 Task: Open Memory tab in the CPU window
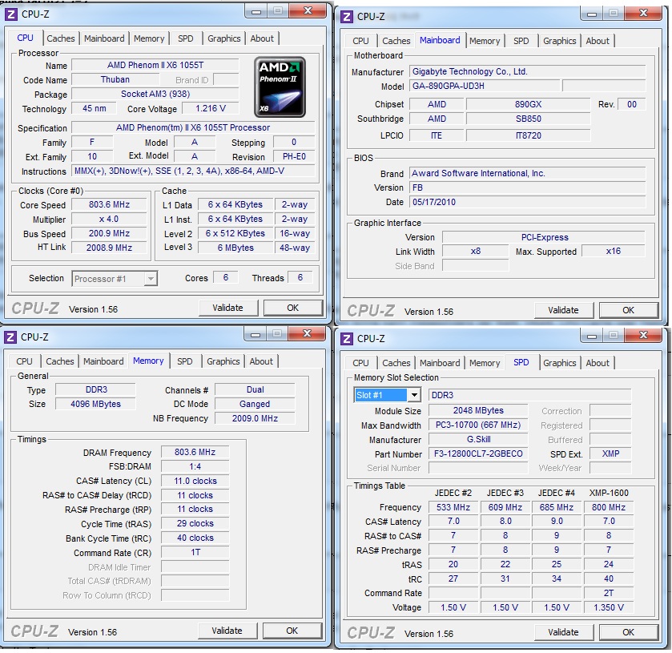tap(149, 38)
